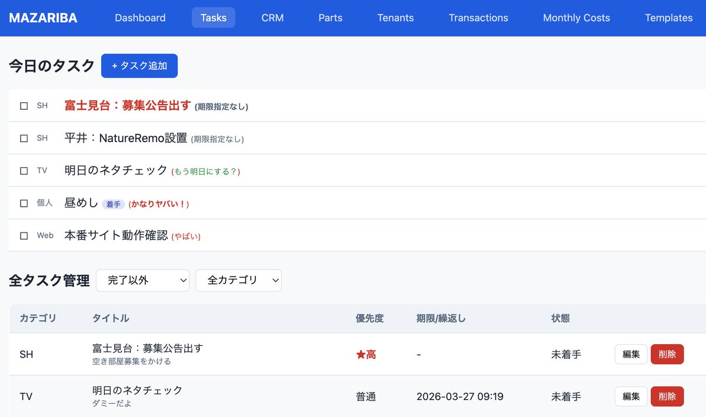Switch to the Dashboard page
This screenshot has width=706, height=417.
[140, 18]
